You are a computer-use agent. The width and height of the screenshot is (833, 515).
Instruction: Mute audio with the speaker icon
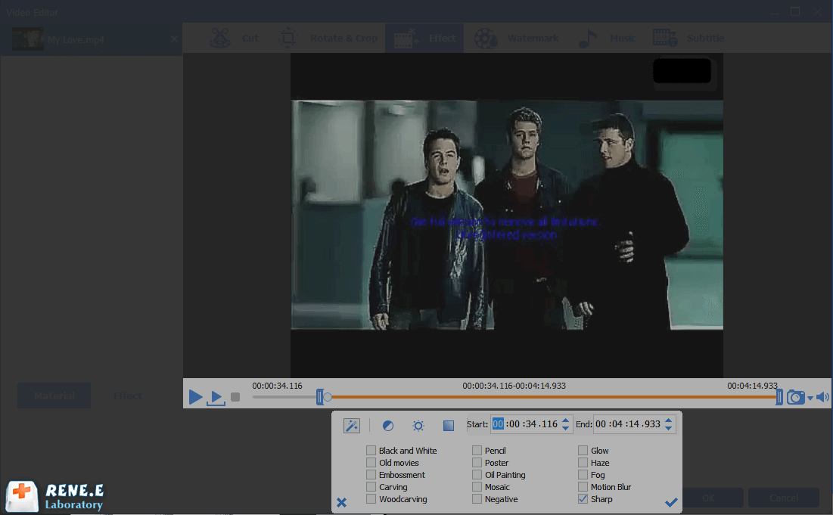[x=823, y=396]
